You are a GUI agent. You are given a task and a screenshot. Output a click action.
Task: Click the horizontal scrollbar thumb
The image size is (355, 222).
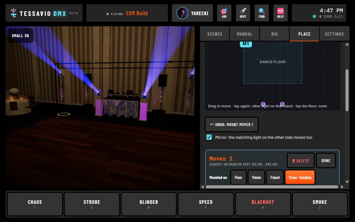(x=272, y=187)
